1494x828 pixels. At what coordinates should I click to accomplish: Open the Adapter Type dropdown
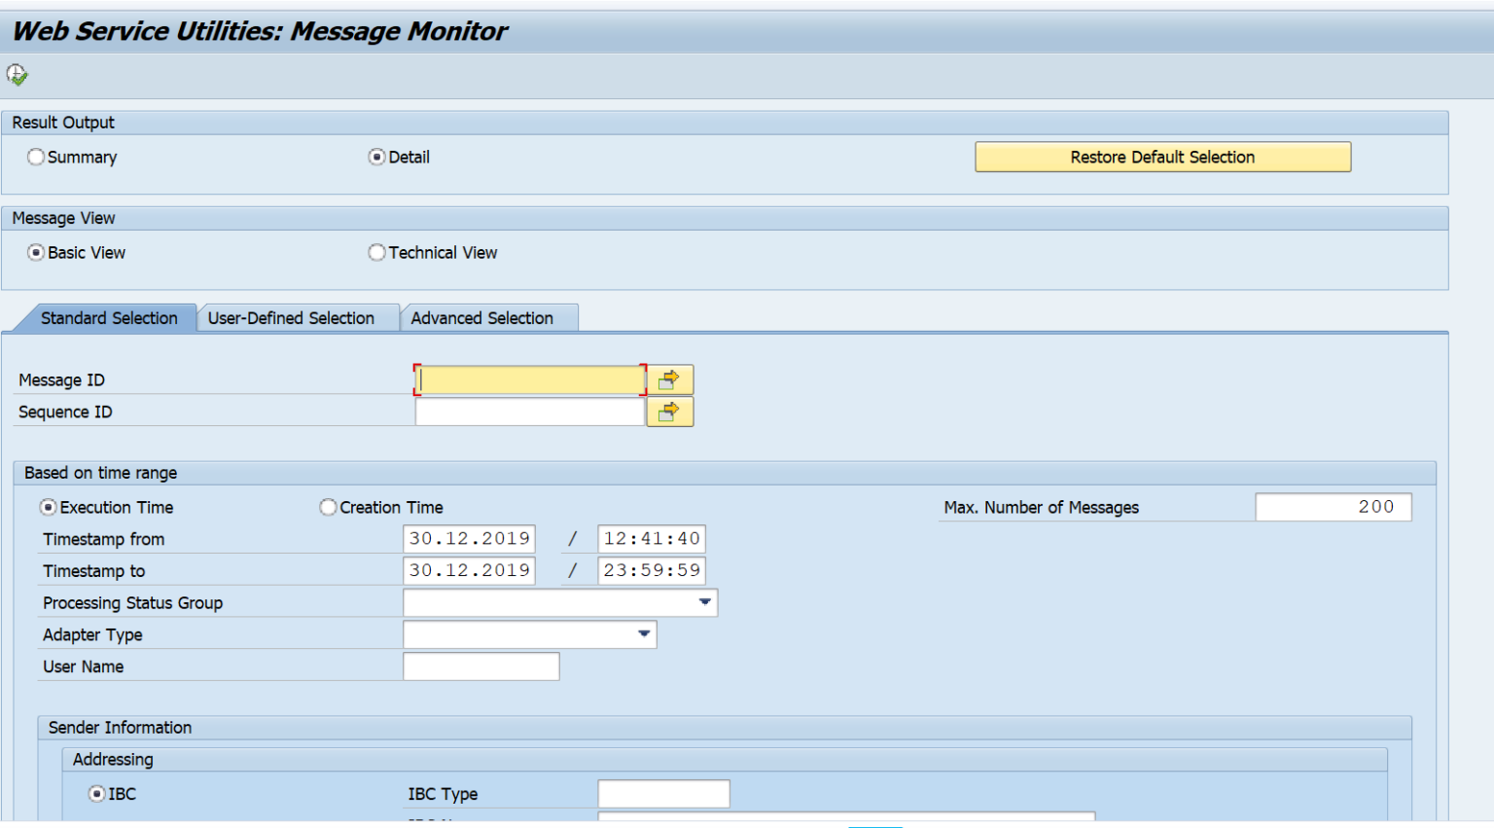tap(644, 634)
